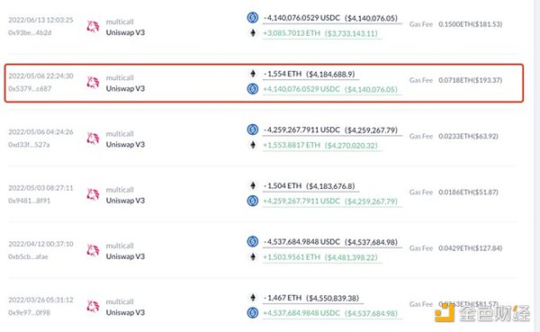Click USDC icon beside +4,537,684.9848 USDC
Screen dimensions: 540x332
pyautogui.click(x=253, y=313)
